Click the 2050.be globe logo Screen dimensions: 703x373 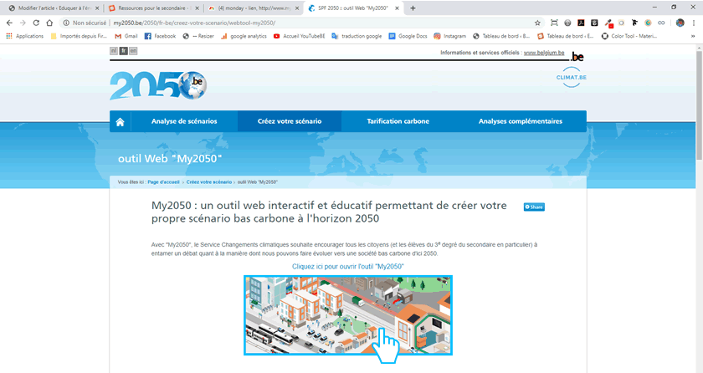158,85
